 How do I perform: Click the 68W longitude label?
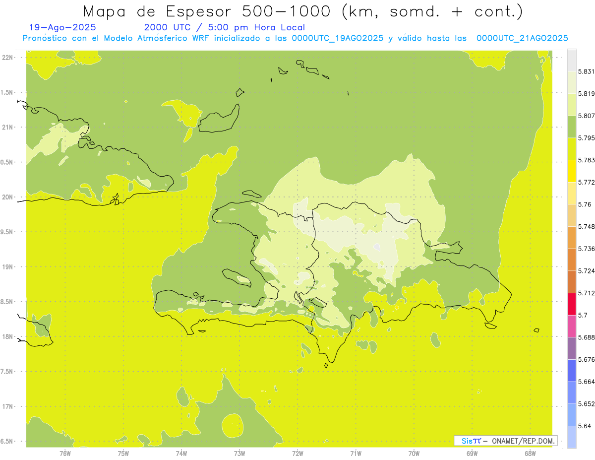coord(530,453)
